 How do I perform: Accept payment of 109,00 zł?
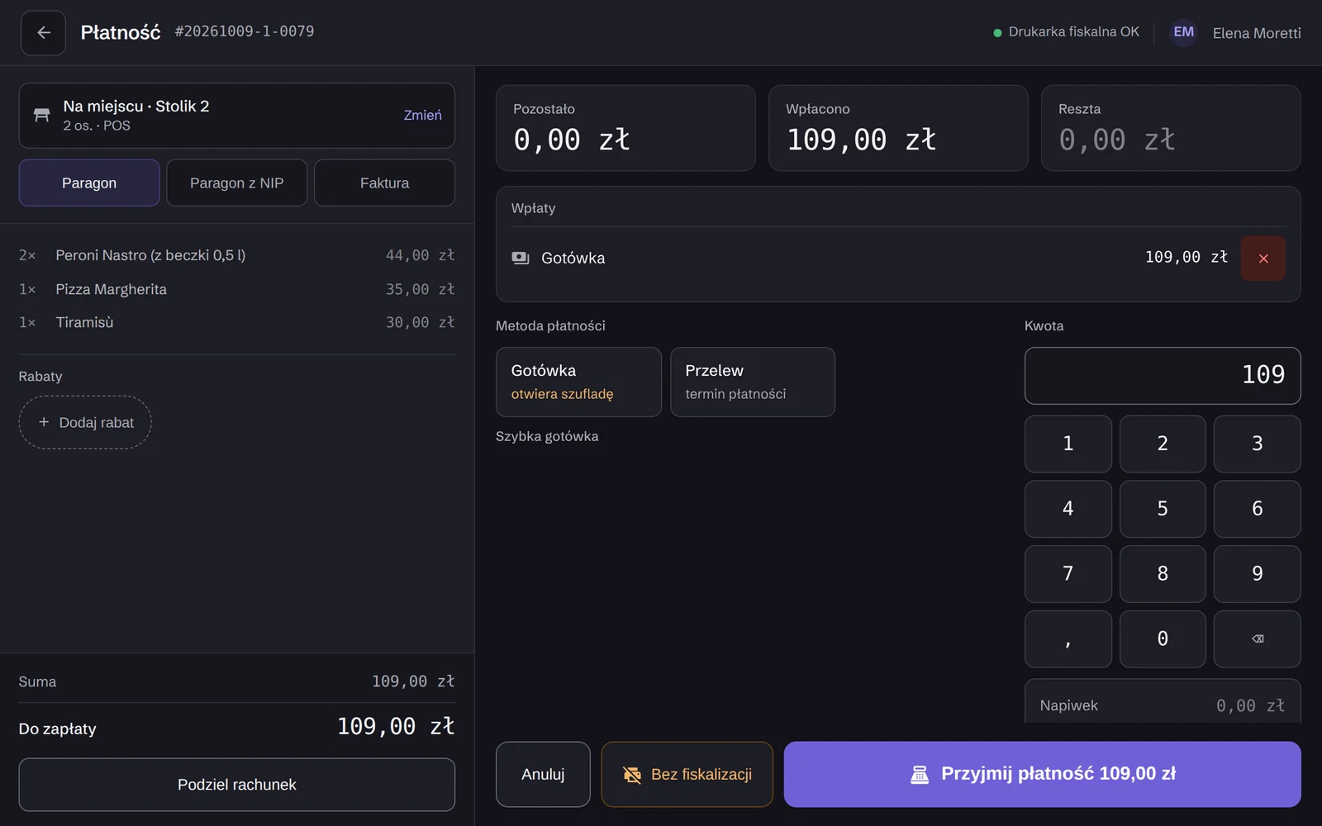[x=1042, y=774]
